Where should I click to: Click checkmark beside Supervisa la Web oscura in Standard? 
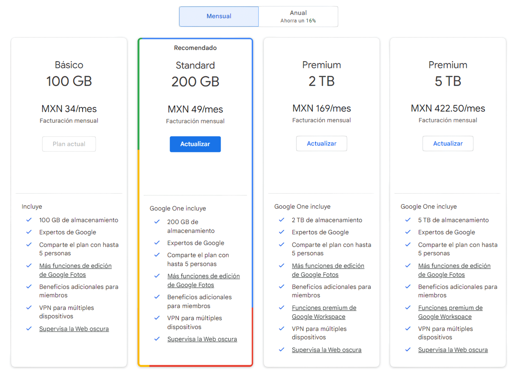click(x=157, y=339)
